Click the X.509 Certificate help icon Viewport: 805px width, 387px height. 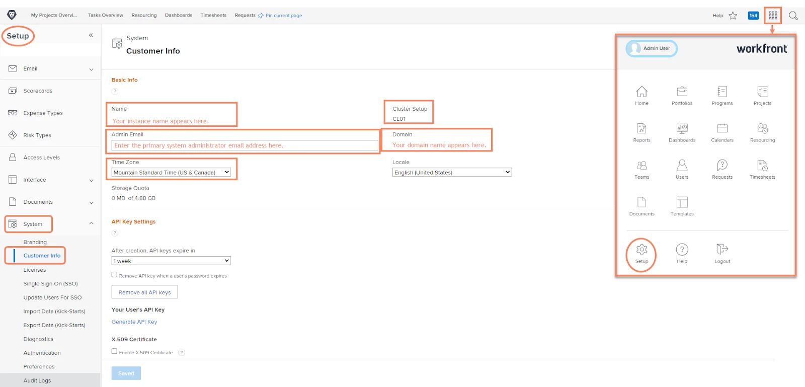(182, 352)
